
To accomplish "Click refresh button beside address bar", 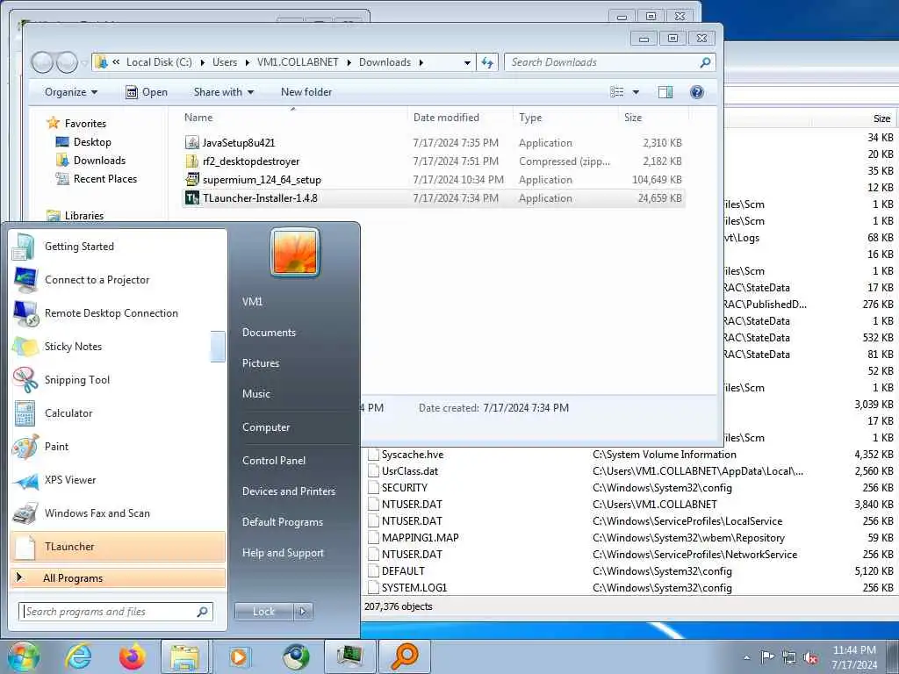I will (487, 62).
